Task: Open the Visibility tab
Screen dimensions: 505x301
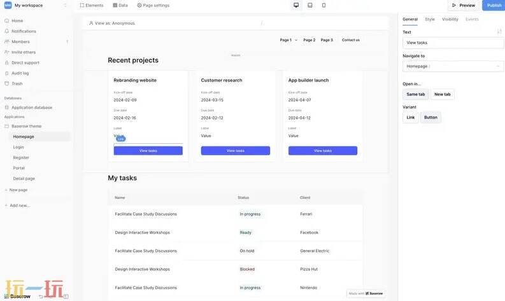Action: [450, 19]
